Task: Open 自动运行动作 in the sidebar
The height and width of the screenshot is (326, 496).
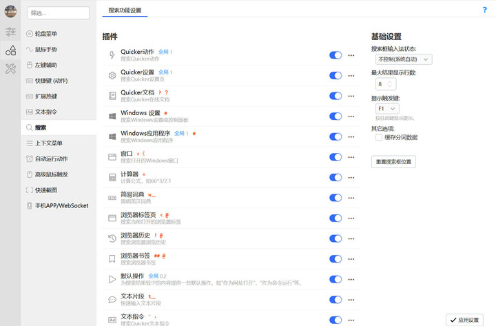Action: click(x=59, y=159)
